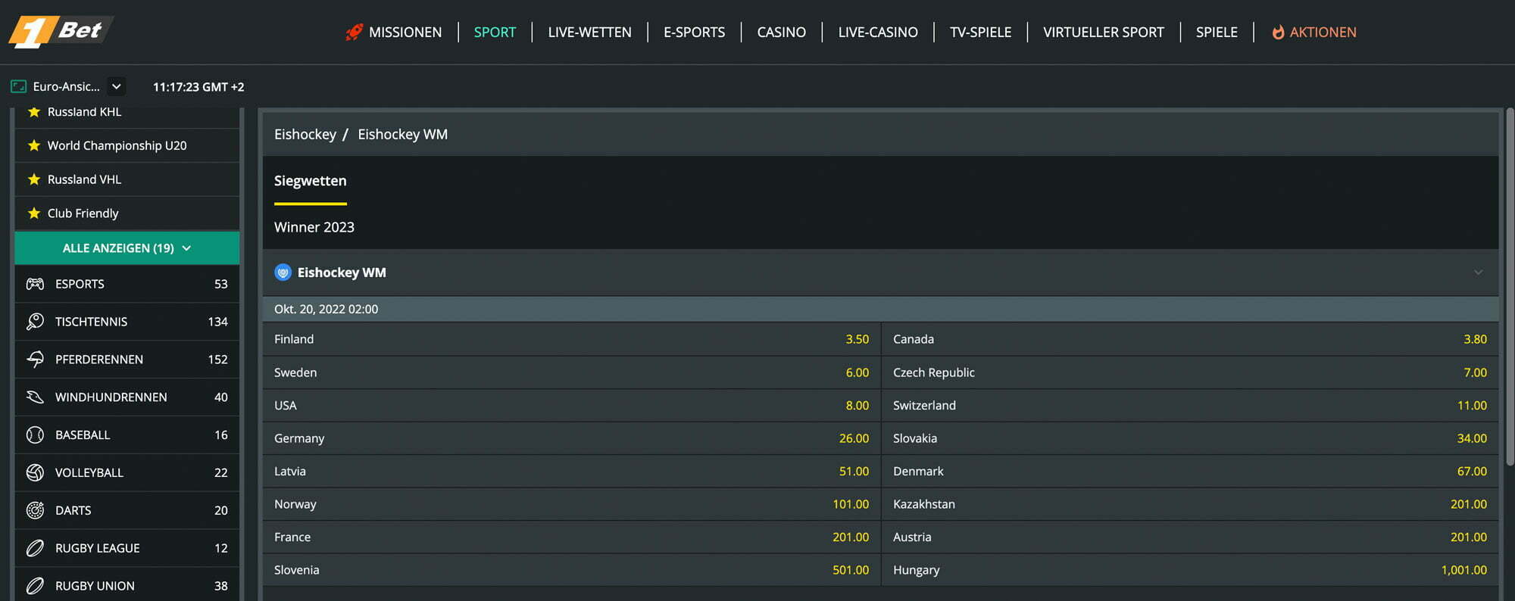Click the rocket icon beside Missionen
The height and width of the screenshot is (601, 1515).
coord(354,32)
